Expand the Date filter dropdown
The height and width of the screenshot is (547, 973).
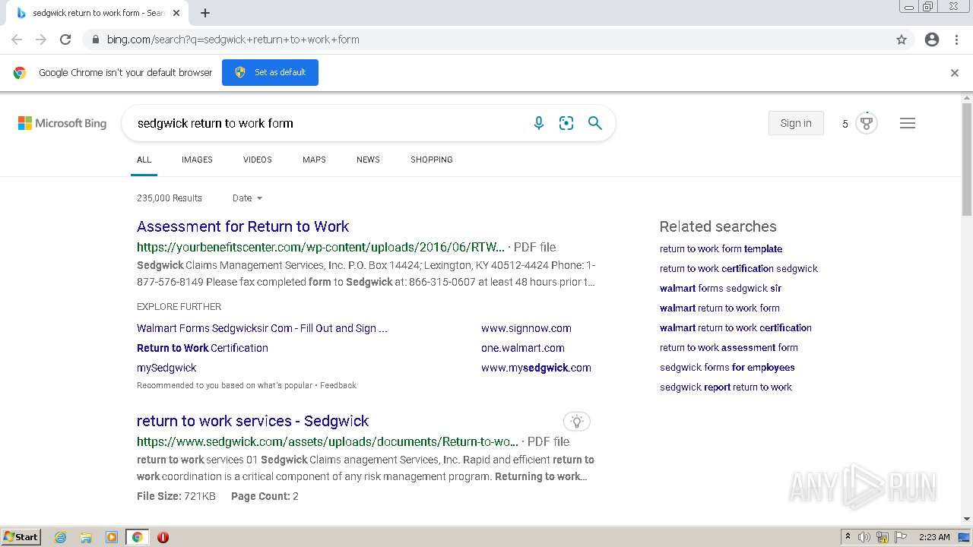248,198
